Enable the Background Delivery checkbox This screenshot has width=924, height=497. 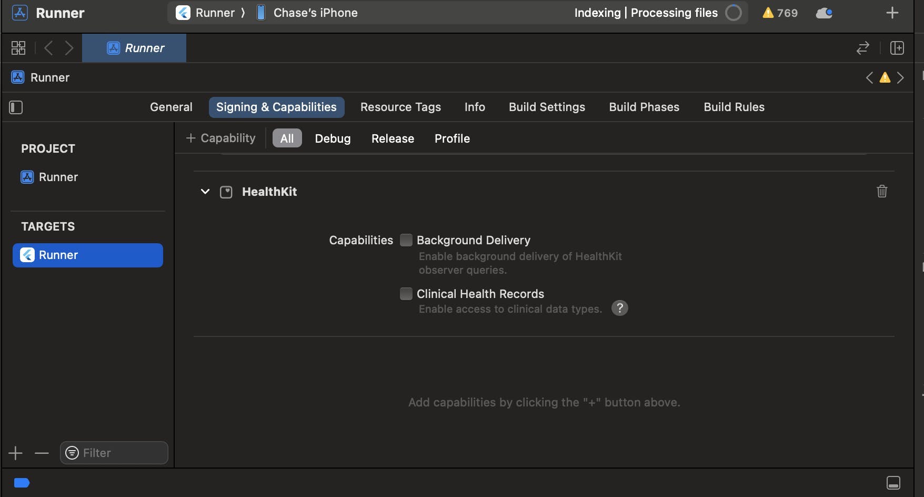(x=406, y=240)
